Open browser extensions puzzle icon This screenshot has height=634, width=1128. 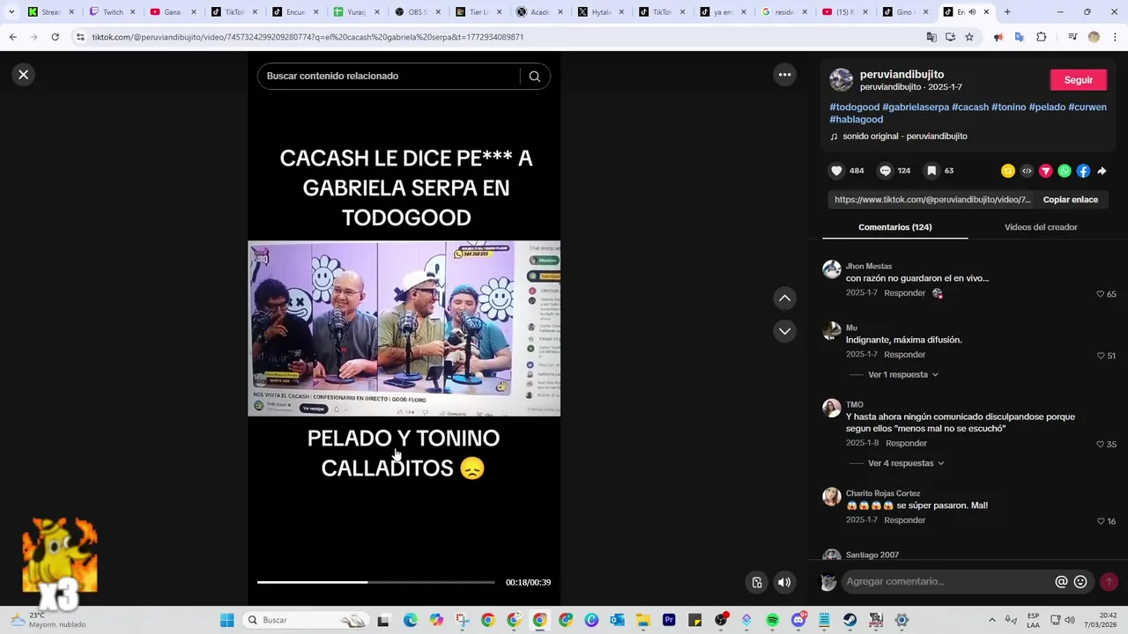tap(1042, 37)
